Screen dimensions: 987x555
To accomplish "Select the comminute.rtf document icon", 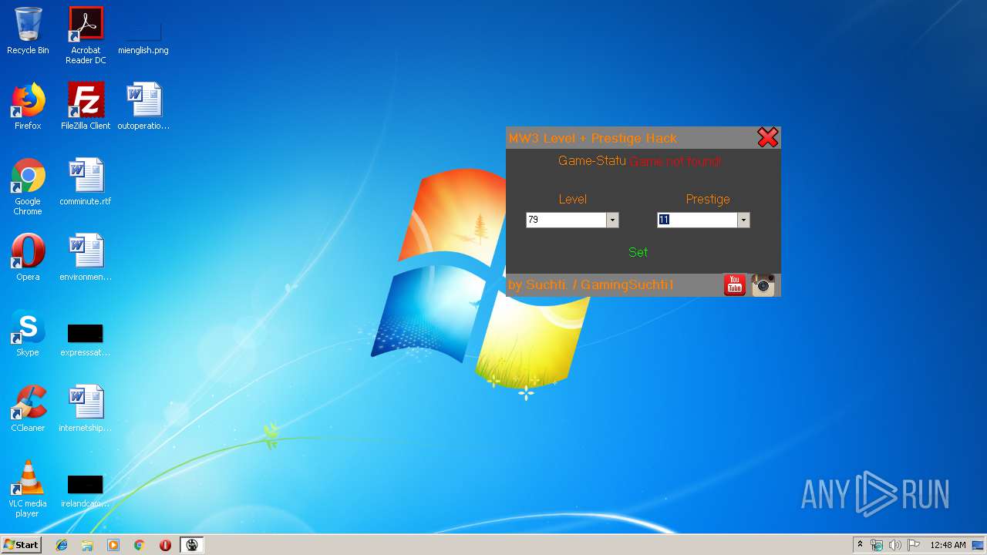I will [x=86, y=182].
